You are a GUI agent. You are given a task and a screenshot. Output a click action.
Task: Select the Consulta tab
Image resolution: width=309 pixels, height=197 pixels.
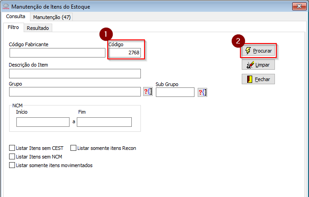click(15, 17)
